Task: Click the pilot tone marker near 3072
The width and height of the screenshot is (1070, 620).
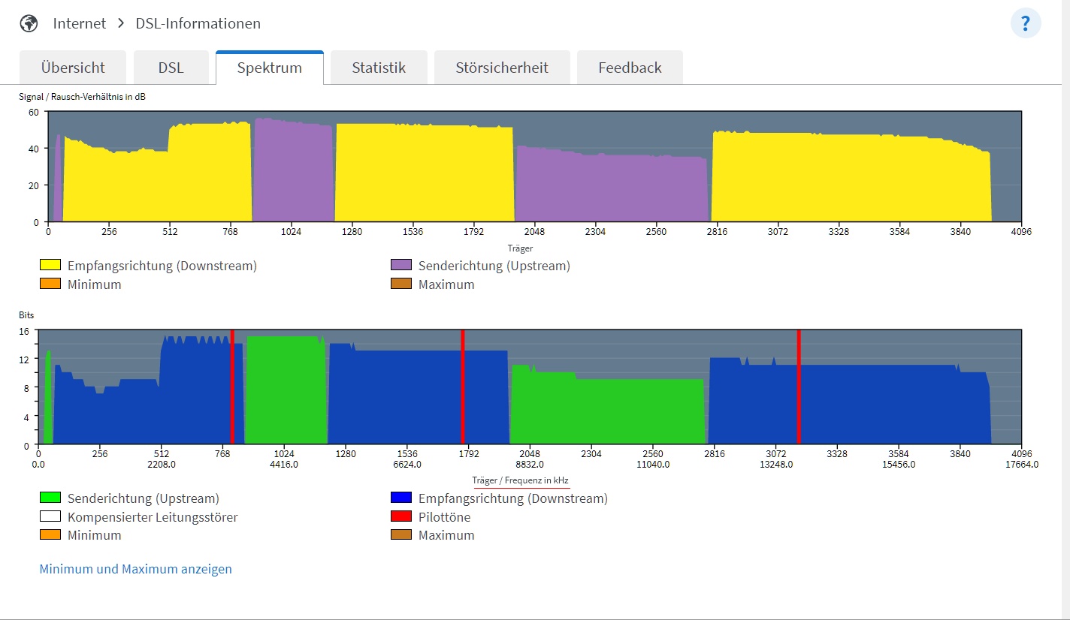Action: point(798,387)
